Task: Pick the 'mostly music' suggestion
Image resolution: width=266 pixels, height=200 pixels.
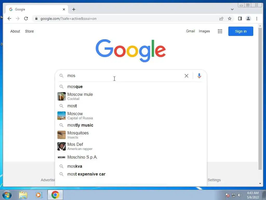Action: click(x=131, y=125)
